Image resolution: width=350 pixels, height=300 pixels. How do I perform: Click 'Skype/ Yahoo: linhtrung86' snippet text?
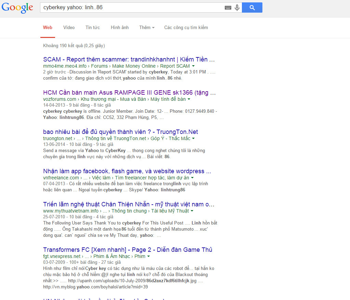tap(157, 190)
